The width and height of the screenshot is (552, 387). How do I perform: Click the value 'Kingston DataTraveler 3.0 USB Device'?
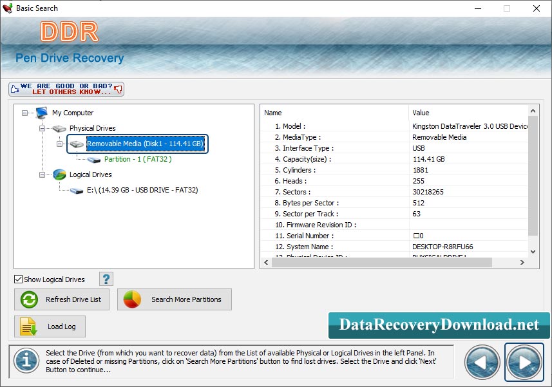[470, 126]
